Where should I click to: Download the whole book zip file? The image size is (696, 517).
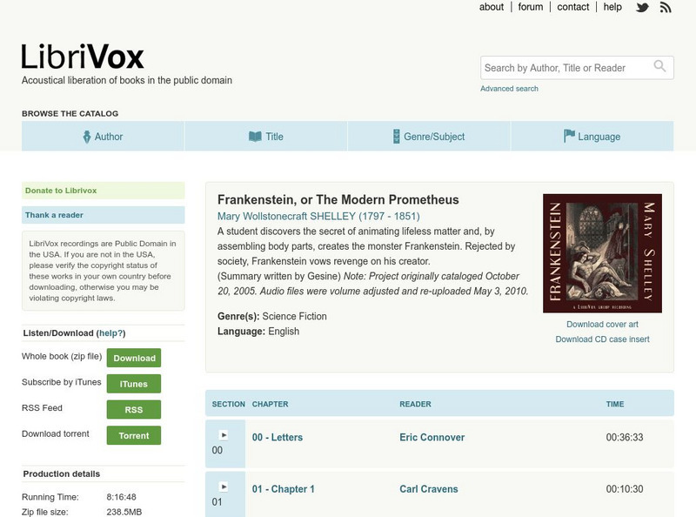(134, 358)
